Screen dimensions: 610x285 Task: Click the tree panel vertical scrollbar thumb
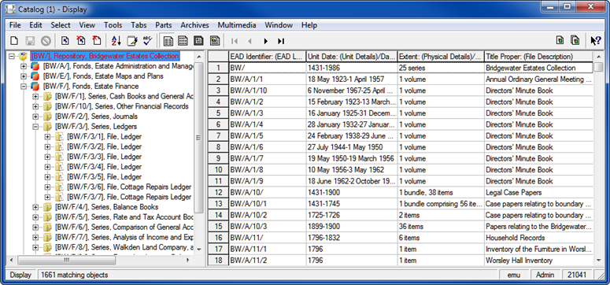coord(199,138)
